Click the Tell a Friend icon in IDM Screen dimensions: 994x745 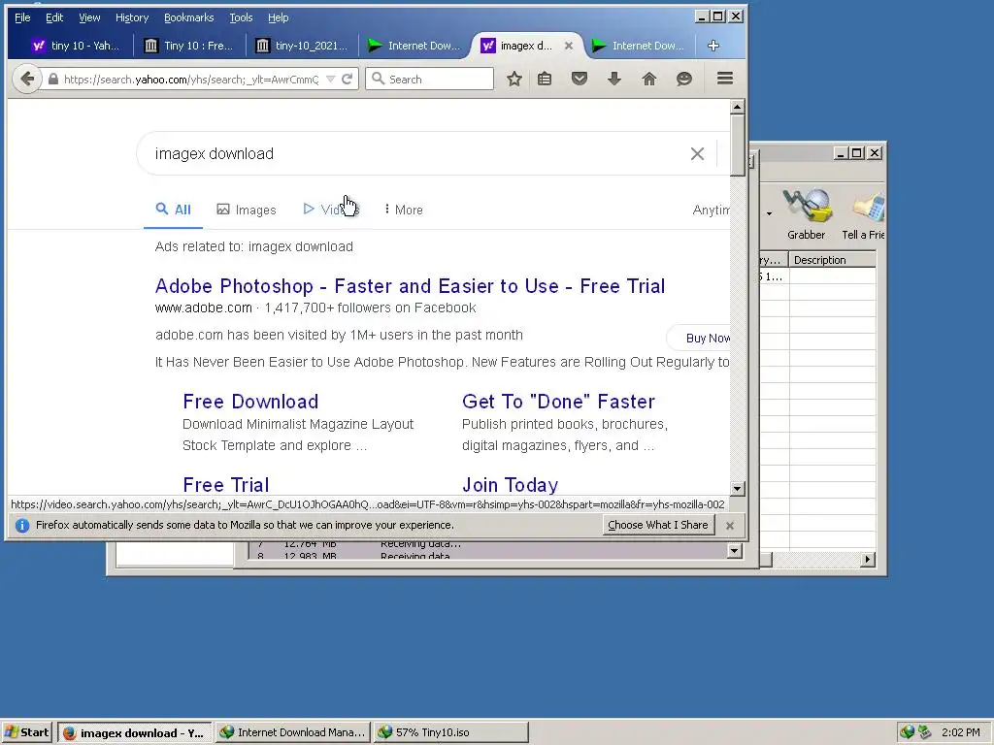863,214
